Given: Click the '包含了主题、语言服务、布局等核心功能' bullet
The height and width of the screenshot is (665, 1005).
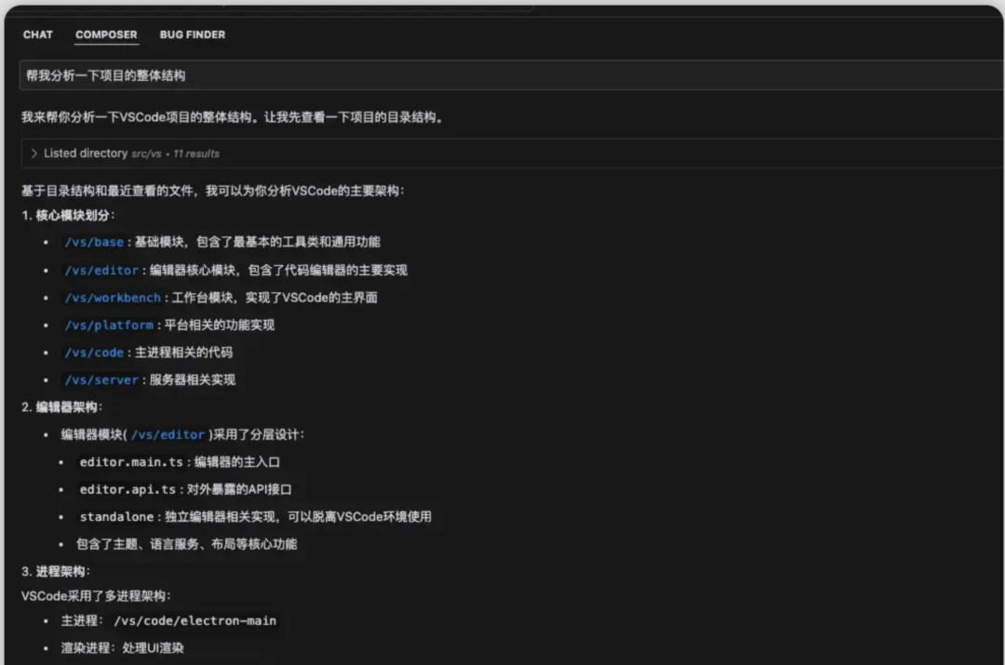Looking at the screenshot, I should click(x=186, y=545).
